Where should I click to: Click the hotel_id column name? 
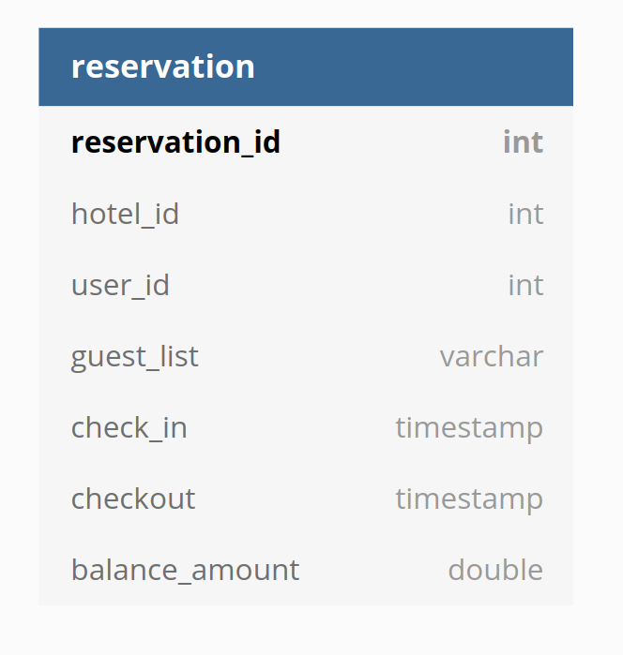(x=125, y=214)
